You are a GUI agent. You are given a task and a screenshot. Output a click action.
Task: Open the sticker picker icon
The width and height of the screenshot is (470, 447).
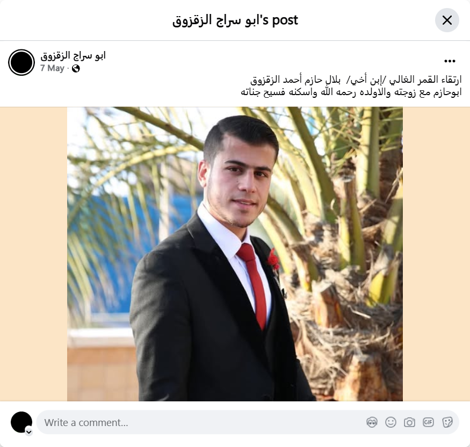tap(447, 422)
